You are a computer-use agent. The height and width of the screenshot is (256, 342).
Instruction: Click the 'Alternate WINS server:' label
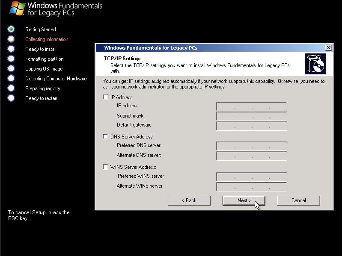tap(140, 186)
